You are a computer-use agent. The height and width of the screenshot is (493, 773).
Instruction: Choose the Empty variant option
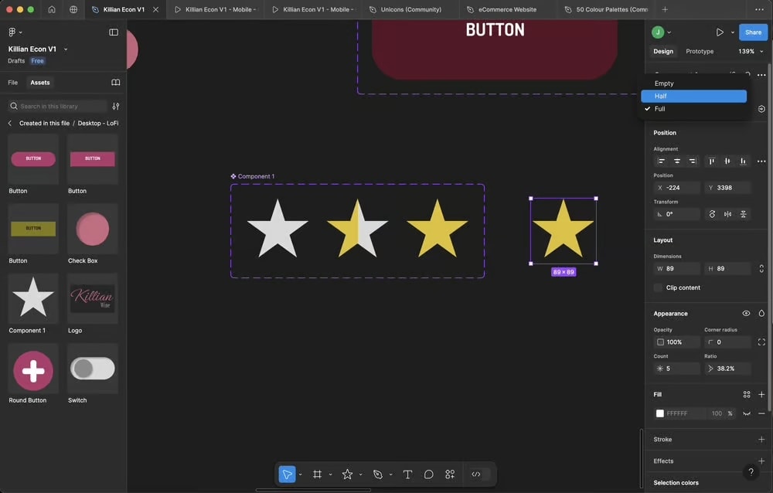(x=693, y=83)
